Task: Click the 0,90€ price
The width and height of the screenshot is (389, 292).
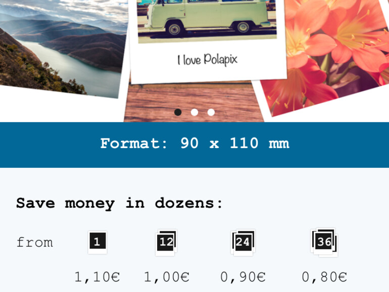Action: (x=243, y=277)
